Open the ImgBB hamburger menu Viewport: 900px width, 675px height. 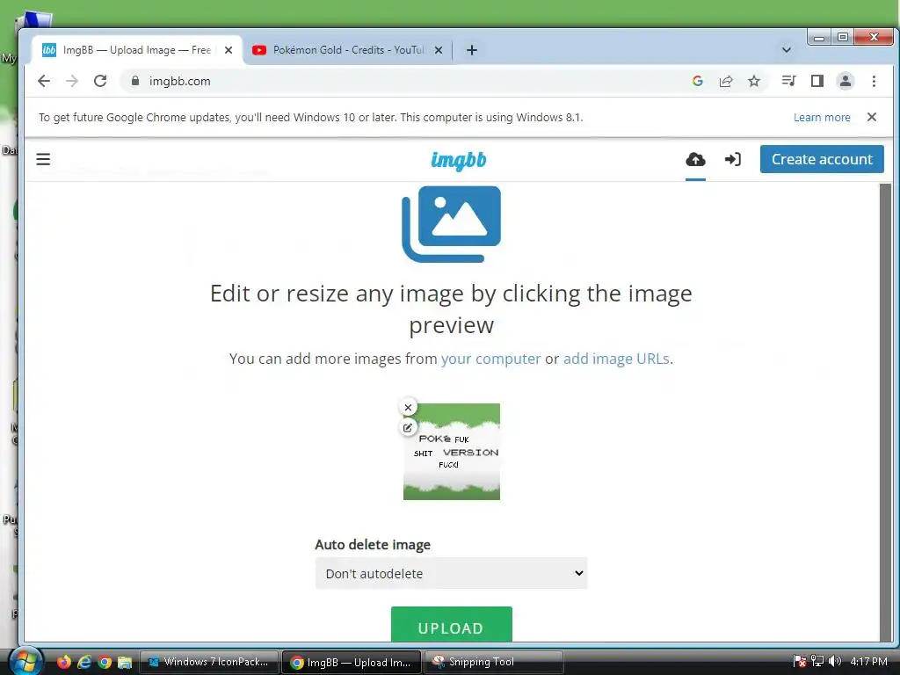coord(43,159)
